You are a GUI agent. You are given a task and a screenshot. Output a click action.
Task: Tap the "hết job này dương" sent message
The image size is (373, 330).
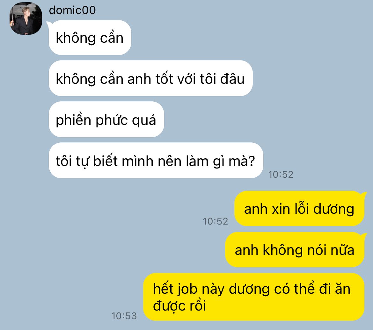[254, 297]
